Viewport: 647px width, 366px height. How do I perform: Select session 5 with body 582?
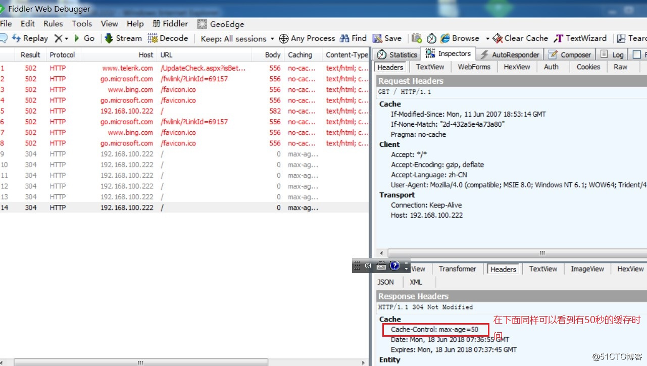[184, 111]
